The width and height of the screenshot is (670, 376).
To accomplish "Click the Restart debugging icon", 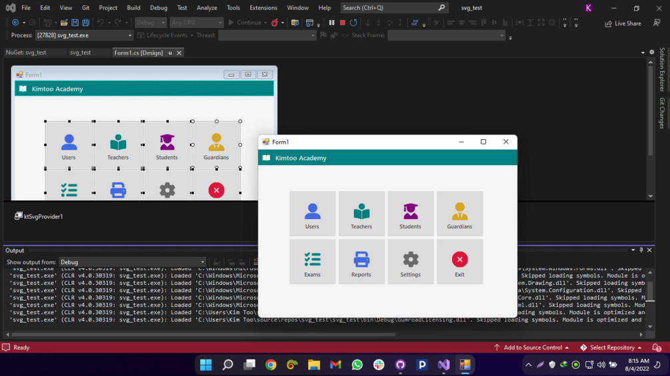I will coord(353,23).
